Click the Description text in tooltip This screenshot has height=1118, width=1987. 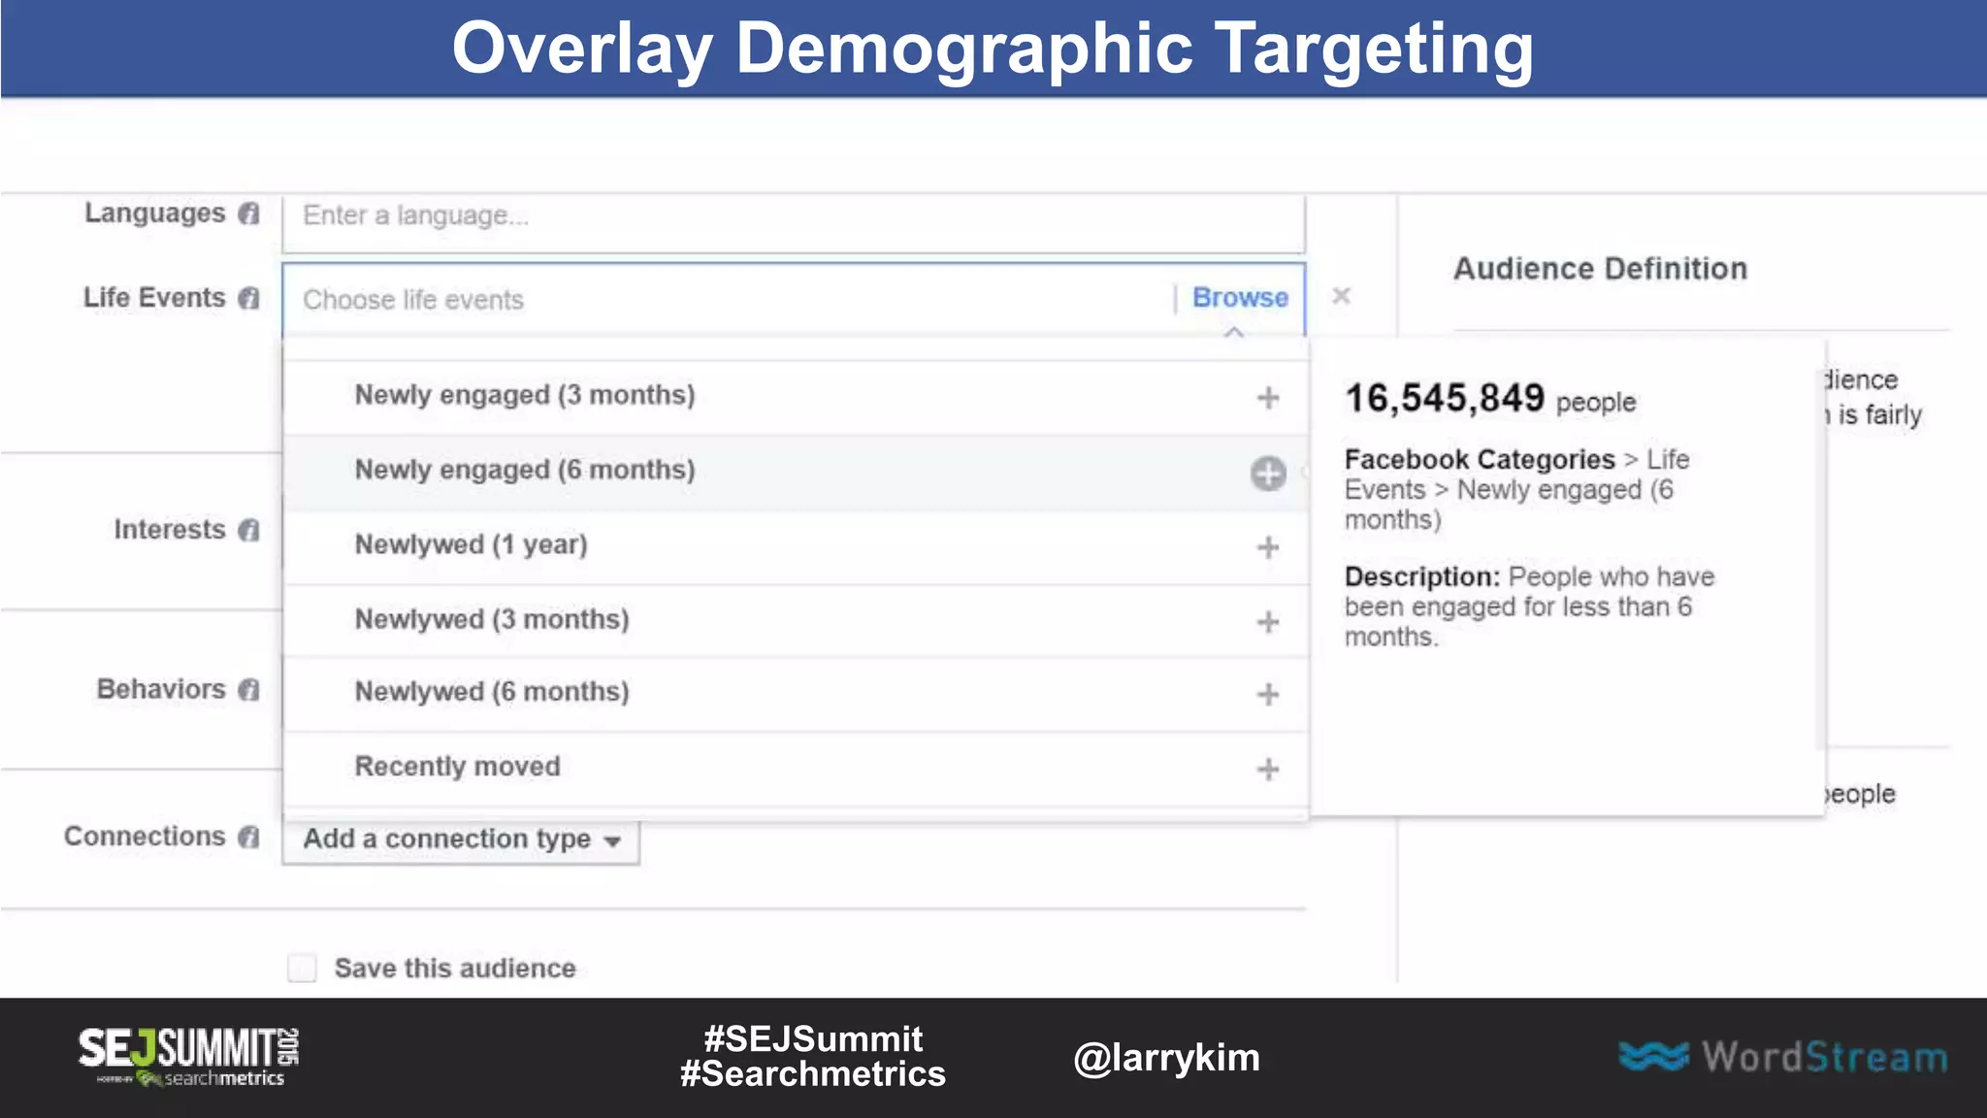[x=1529, y=607]
